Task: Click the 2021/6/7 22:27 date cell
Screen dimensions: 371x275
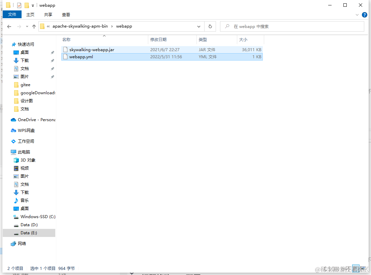Action: 165,49
